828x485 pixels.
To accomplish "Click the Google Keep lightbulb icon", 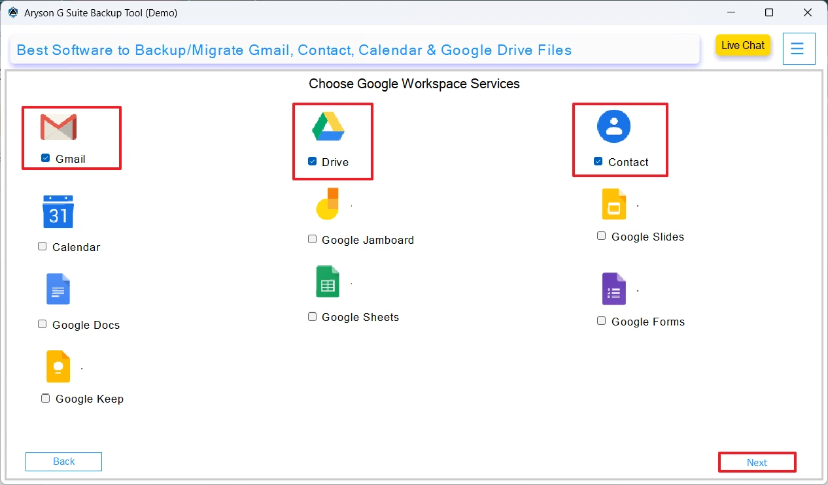I will [x=58, y=366].
